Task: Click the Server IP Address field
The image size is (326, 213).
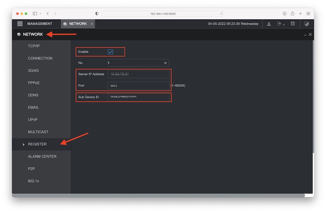Action: pyautogui.click(x=138, y=74)
